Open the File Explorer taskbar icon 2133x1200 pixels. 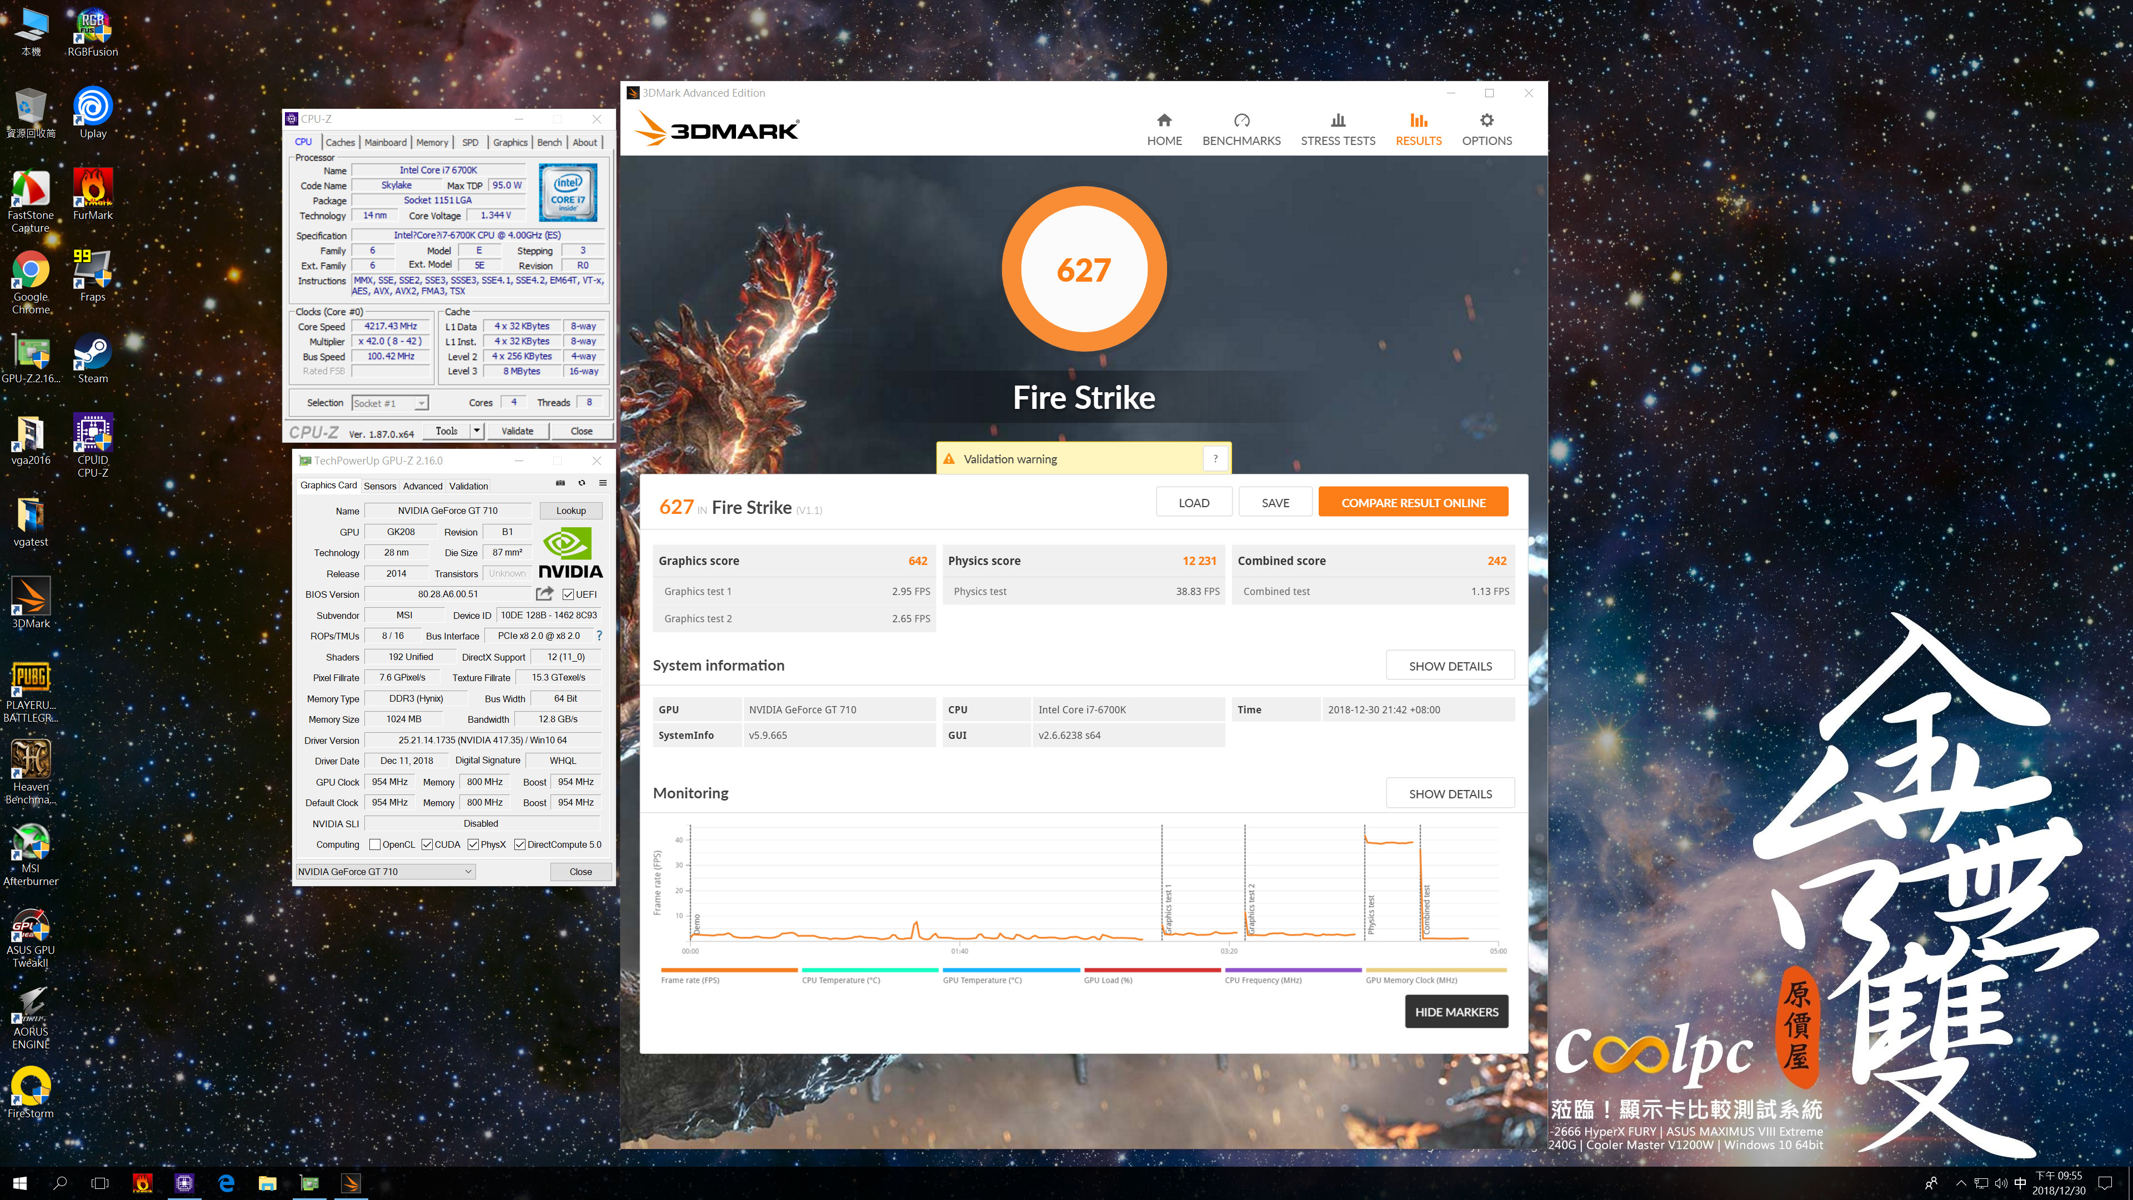(267, 1183)
